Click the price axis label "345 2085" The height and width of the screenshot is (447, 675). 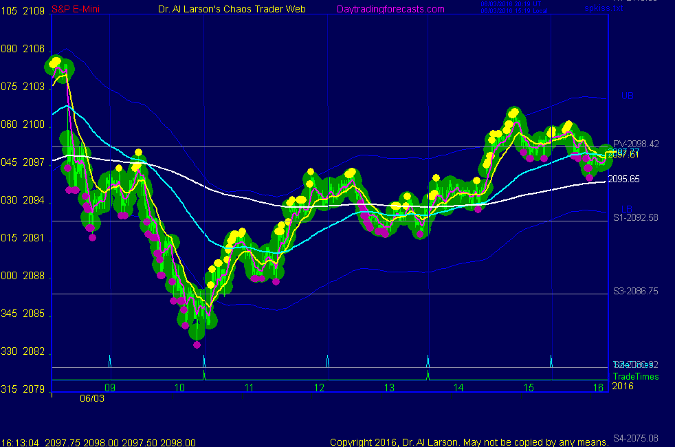pyautogui.click(x=23, y=314)
